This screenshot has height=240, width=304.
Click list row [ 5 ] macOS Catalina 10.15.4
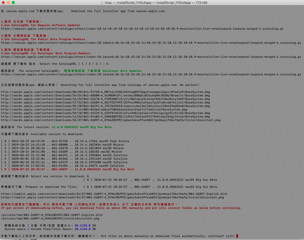coord(64,159)
